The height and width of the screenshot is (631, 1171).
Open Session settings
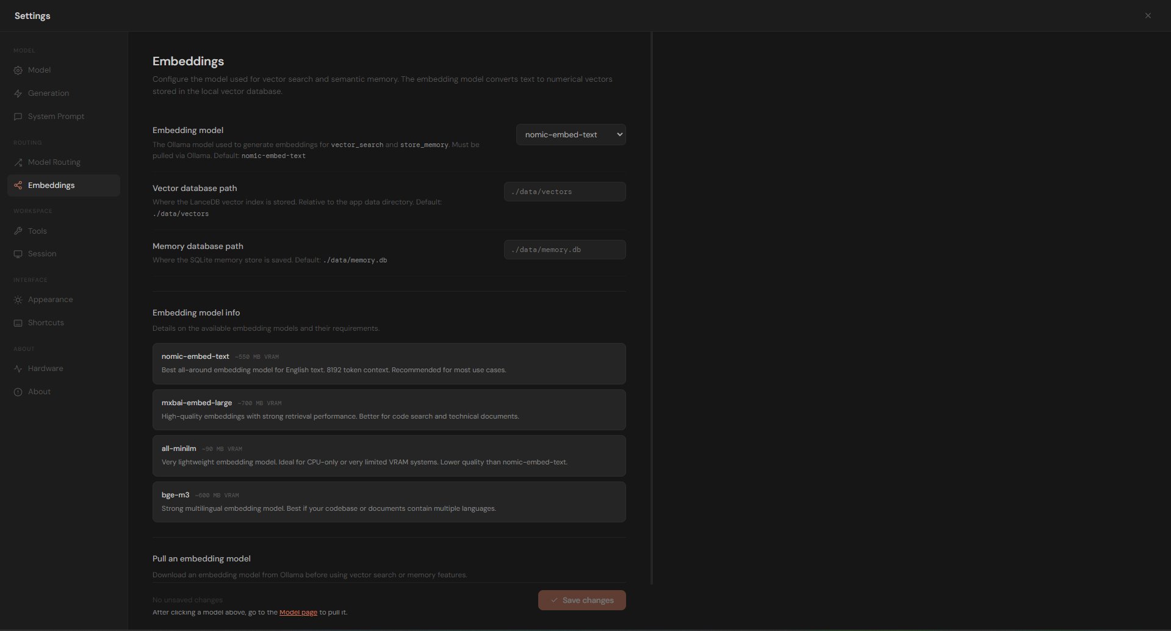pos(63,254)
